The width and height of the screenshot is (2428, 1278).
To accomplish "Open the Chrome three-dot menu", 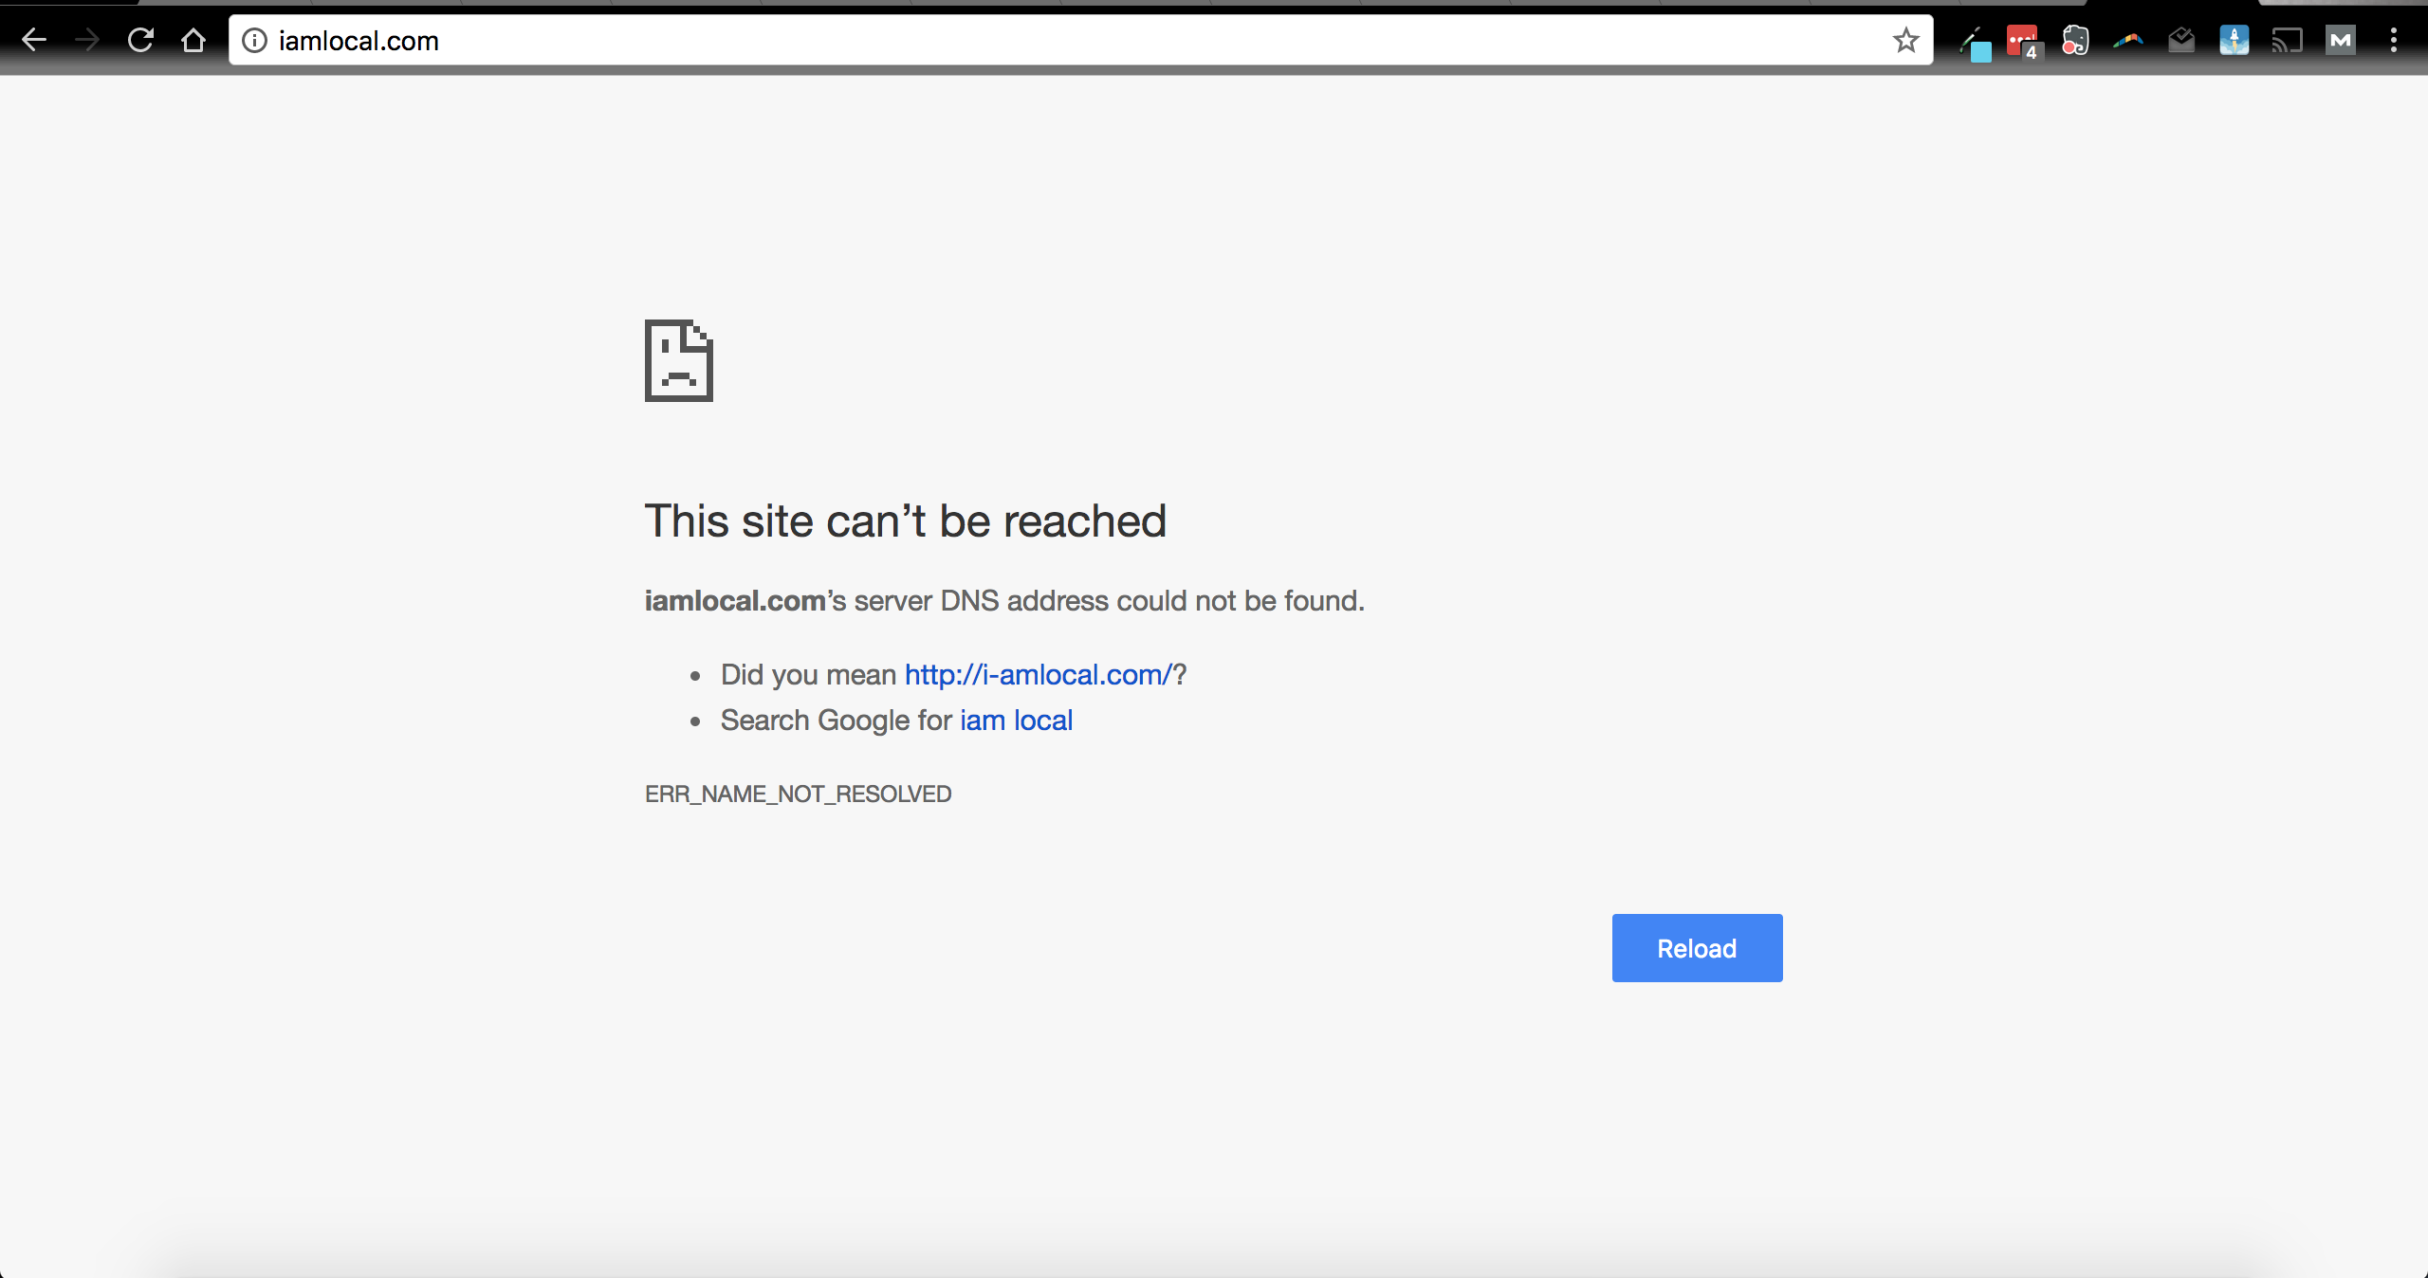I will point(2394,40).
